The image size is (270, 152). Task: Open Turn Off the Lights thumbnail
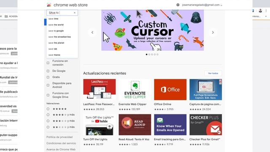(100, 125)
